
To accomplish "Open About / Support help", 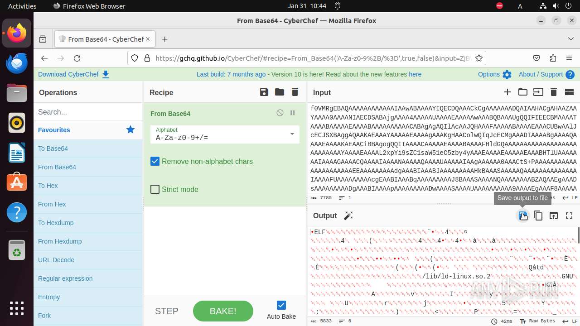I will click(546, 74).
